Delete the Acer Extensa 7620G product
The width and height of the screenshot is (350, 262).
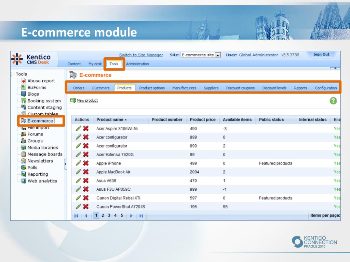pos(86,155)
